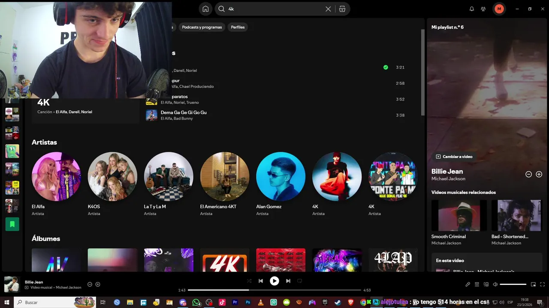Skip to previous track

pyautogui.click(x=261, y=281)
